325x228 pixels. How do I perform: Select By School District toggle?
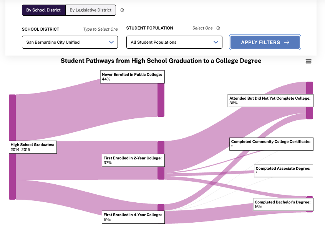pyautogui.click(x=43, y=10)
